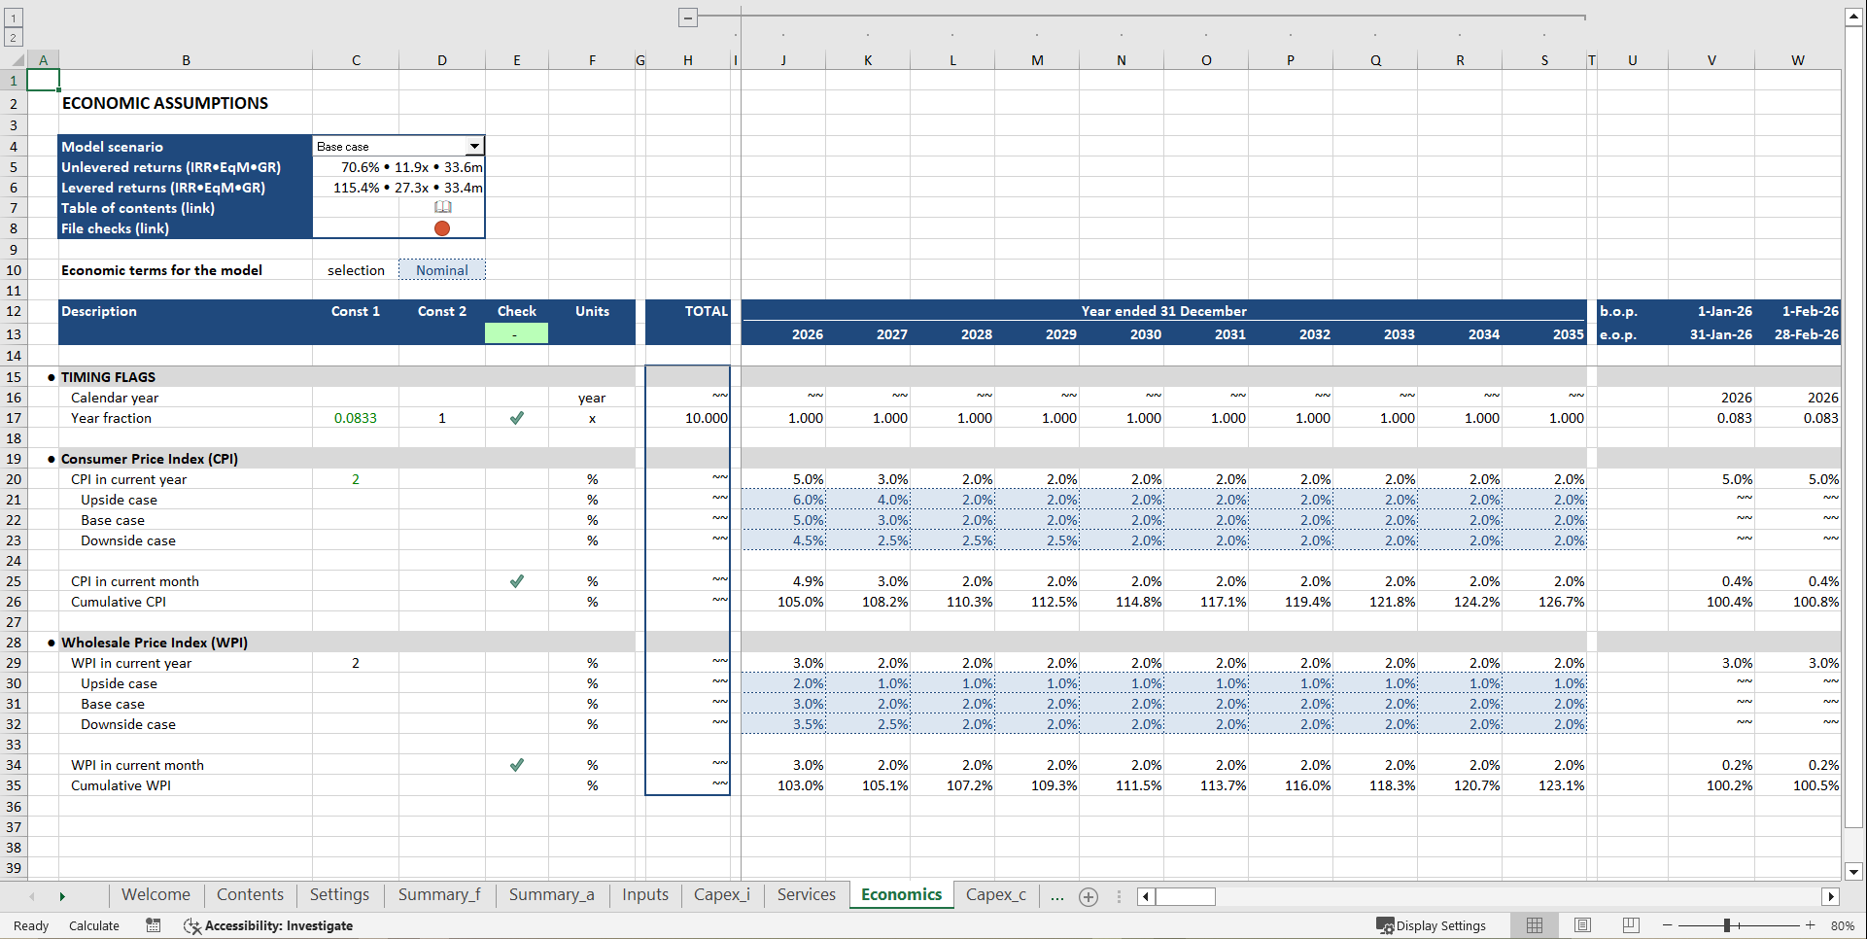Image resolution: width=1867 pixels, height=939 pixels.
Task: Click the zoom slider handle
Action: pyautogui.click(x=1729, y=925)
